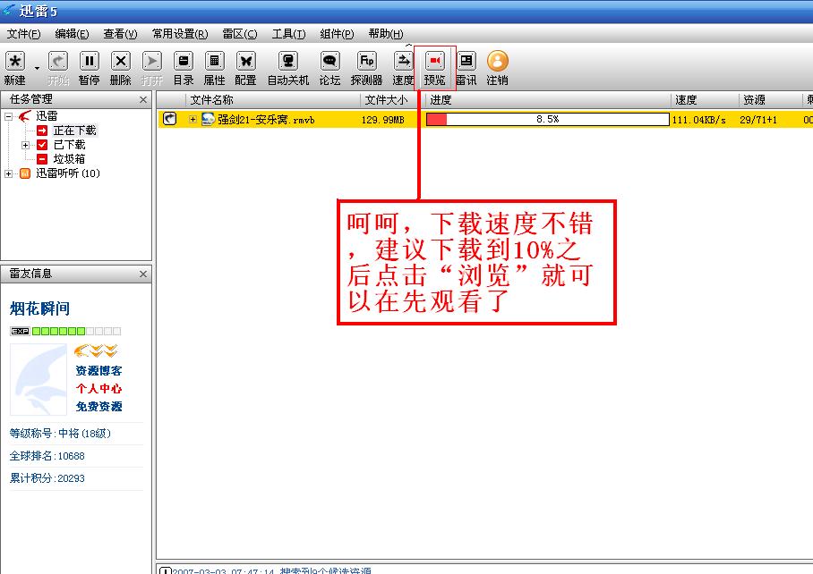
Task: Click the 个人中心 link
Action: tap(98, 389)
